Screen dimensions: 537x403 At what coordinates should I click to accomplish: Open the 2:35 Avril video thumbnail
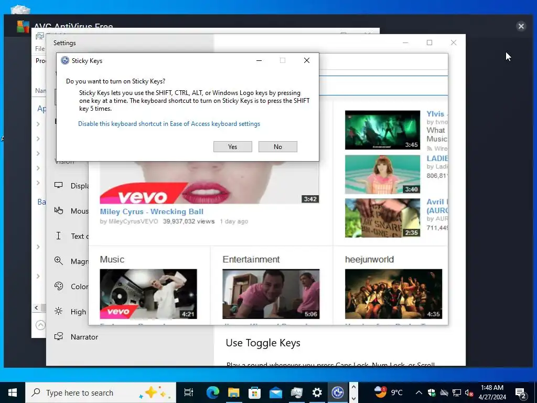click(x=382, y=218)
